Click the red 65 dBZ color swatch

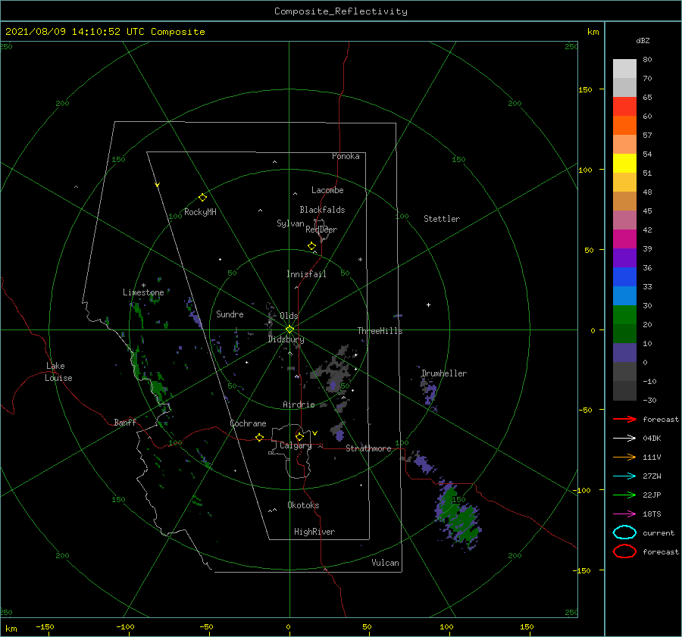click(624, 106)
